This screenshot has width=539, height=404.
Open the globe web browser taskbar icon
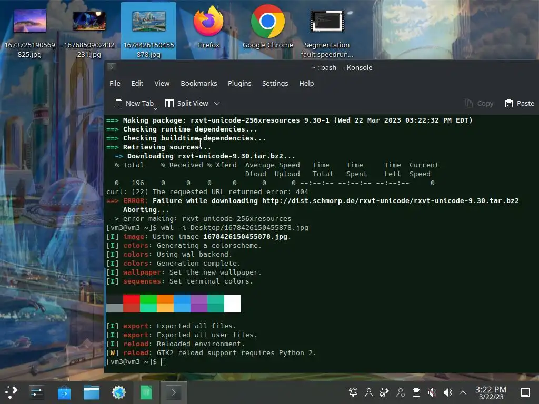coord(119,392)
